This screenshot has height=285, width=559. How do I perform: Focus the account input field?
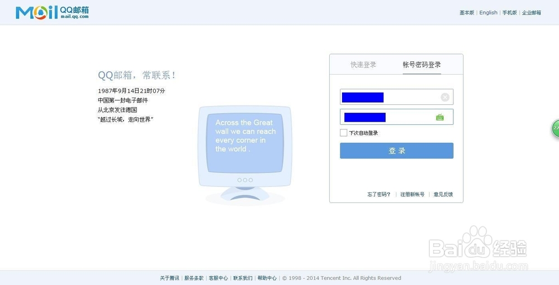pos(396,97)
